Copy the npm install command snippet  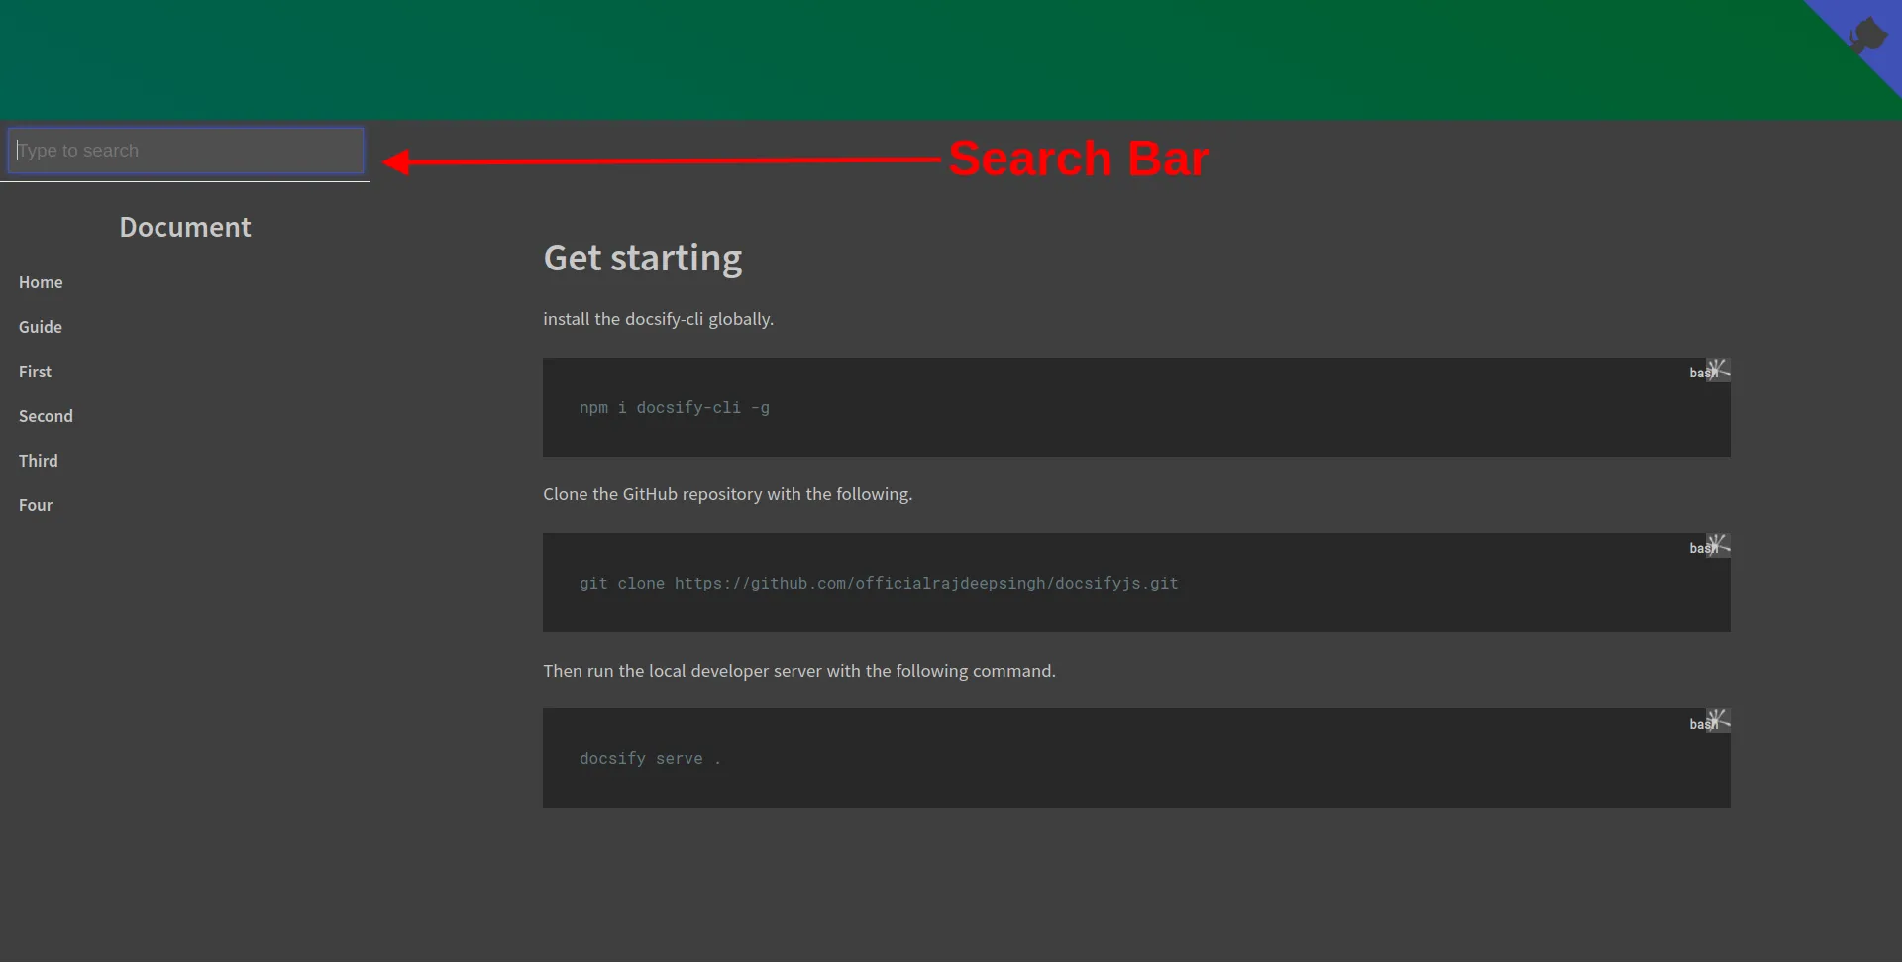1717,370
